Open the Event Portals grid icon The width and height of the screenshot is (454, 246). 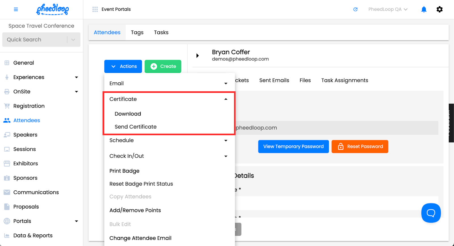click(95, 9)
